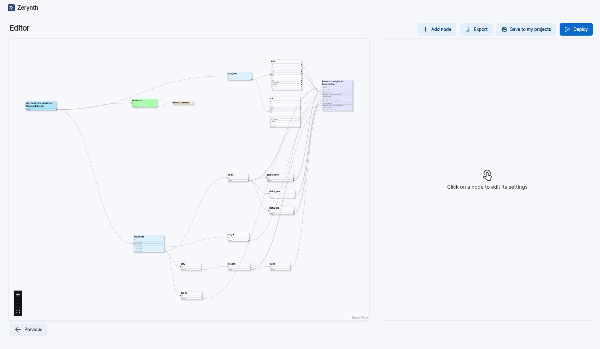Image resolution: width=600 pixels, height=349 pixels.
Task: Select the status_erg node
Action: (281, 211)
